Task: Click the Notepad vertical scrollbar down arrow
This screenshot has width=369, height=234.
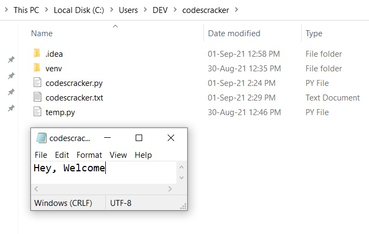Action: pos(182,178)
